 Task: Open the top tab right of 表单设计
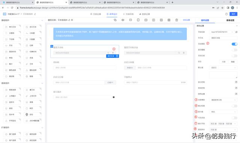(128, 14)
